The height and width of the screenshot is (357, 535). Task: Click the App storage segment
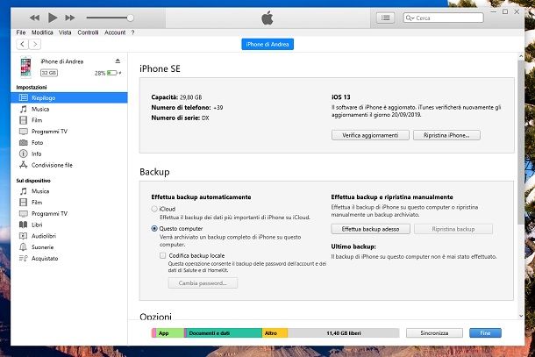(x=170, y=333)
